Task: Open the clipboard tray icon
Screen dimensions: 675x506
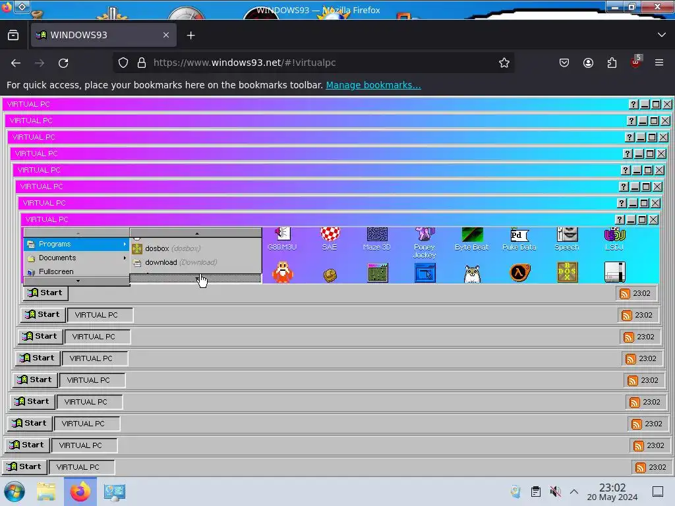Action: [535, 492]
